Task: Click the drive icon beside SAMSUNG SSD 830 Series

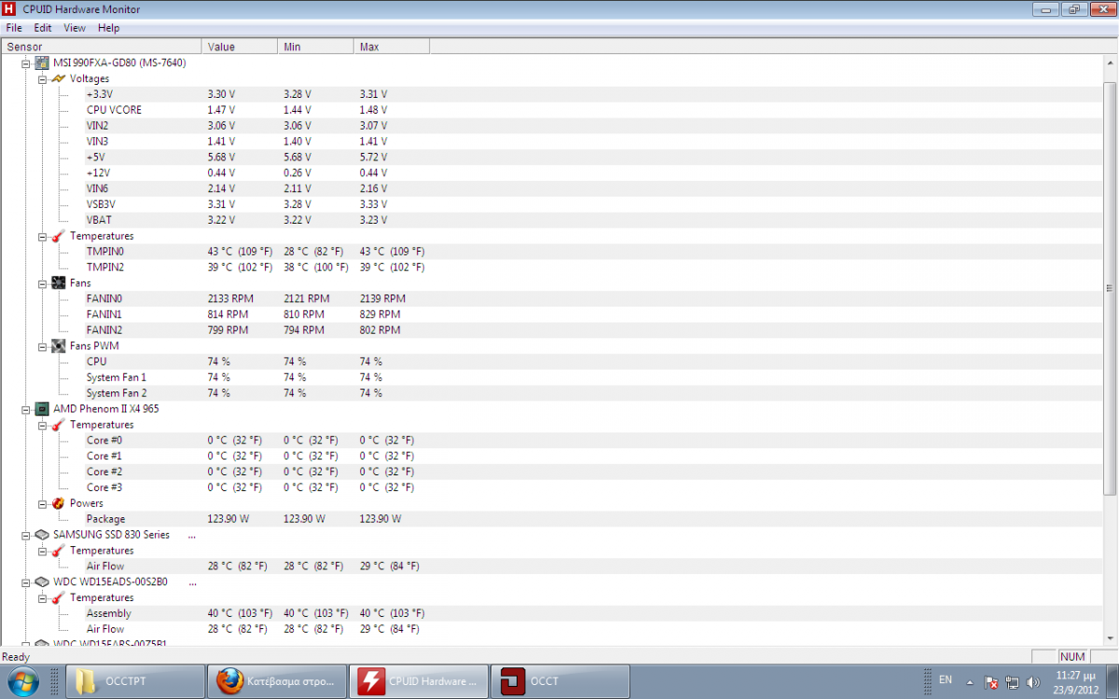Action: (42, 535)
